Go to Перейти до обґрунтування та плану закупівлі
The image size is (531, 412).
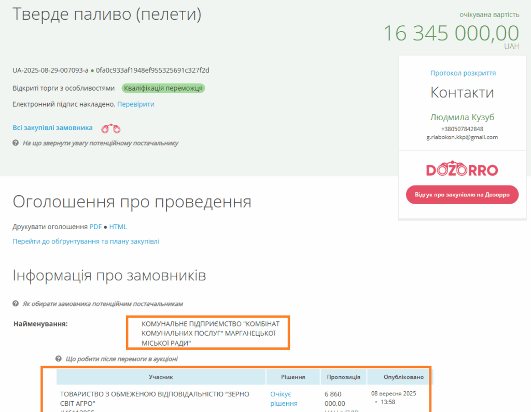[x=86, y=241]
